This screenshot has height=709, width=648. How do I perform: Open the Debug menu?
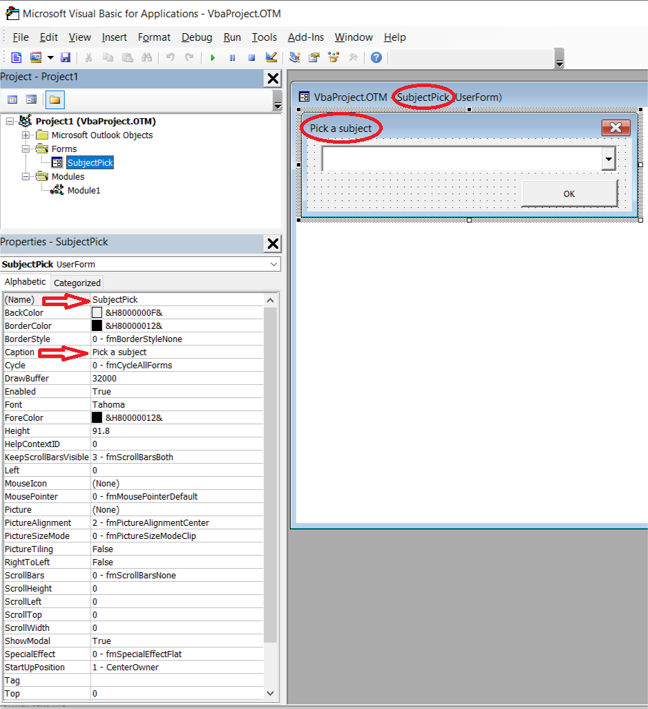pyautogui.click(x=197, y=37)
